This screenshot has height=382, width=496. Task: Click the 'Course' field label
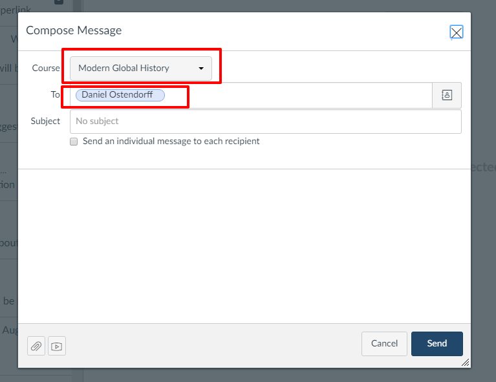click(x=45, y=68)
